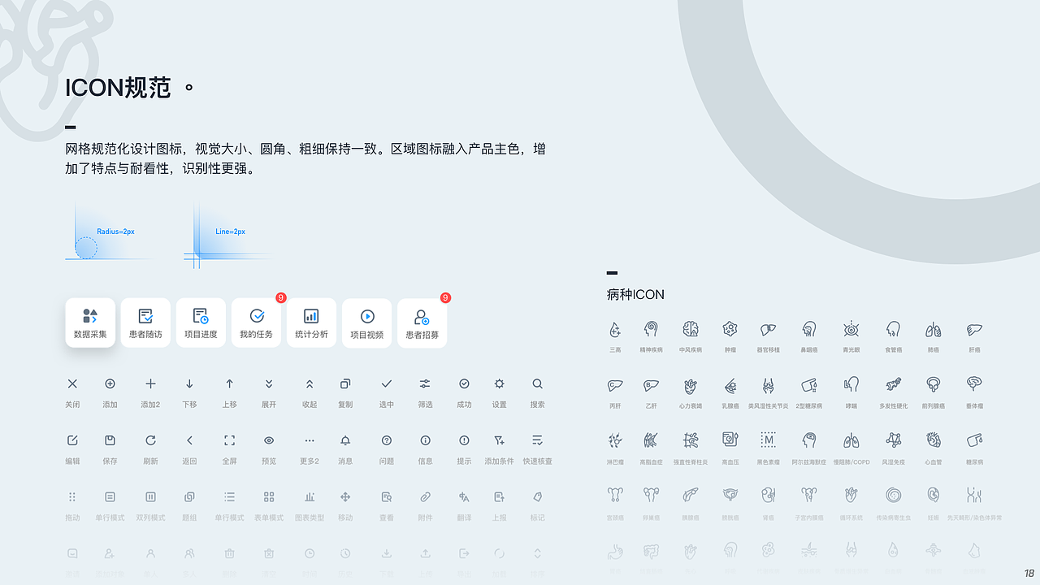1040x585 pixels.
Task: Select the 双列模式 two-column icon
Action: pyautogui.click(x=150, y=496)
